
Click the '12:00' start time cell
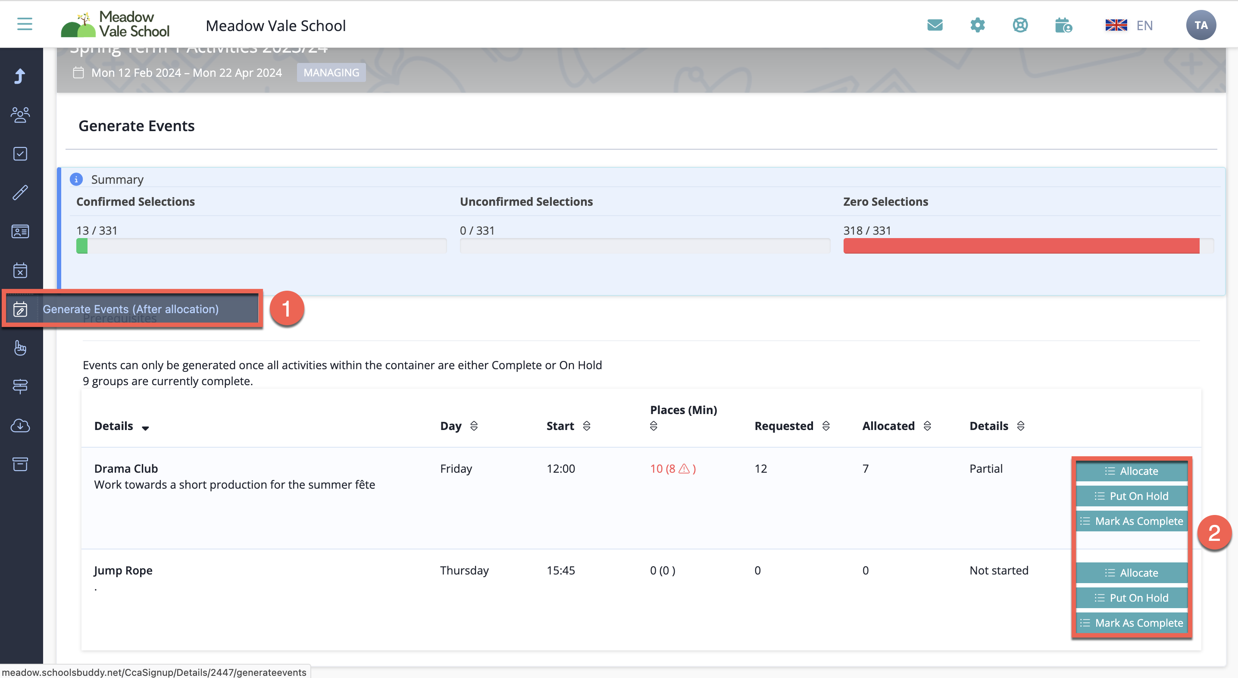(x=561, y=468)
